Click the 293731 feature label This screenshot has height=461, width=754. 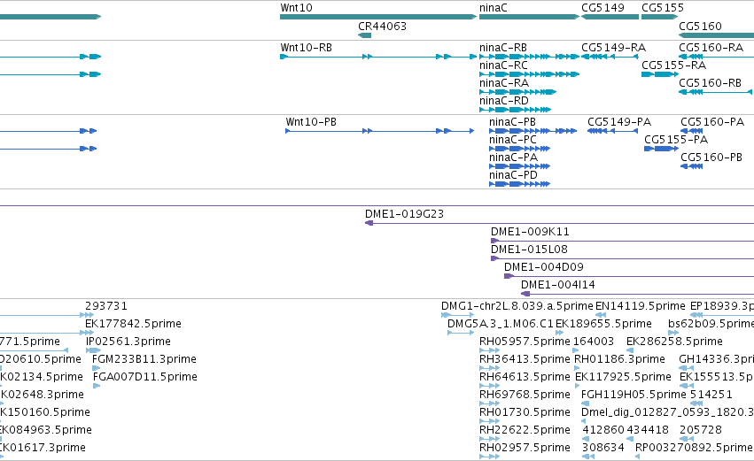[x=106, y=306]
